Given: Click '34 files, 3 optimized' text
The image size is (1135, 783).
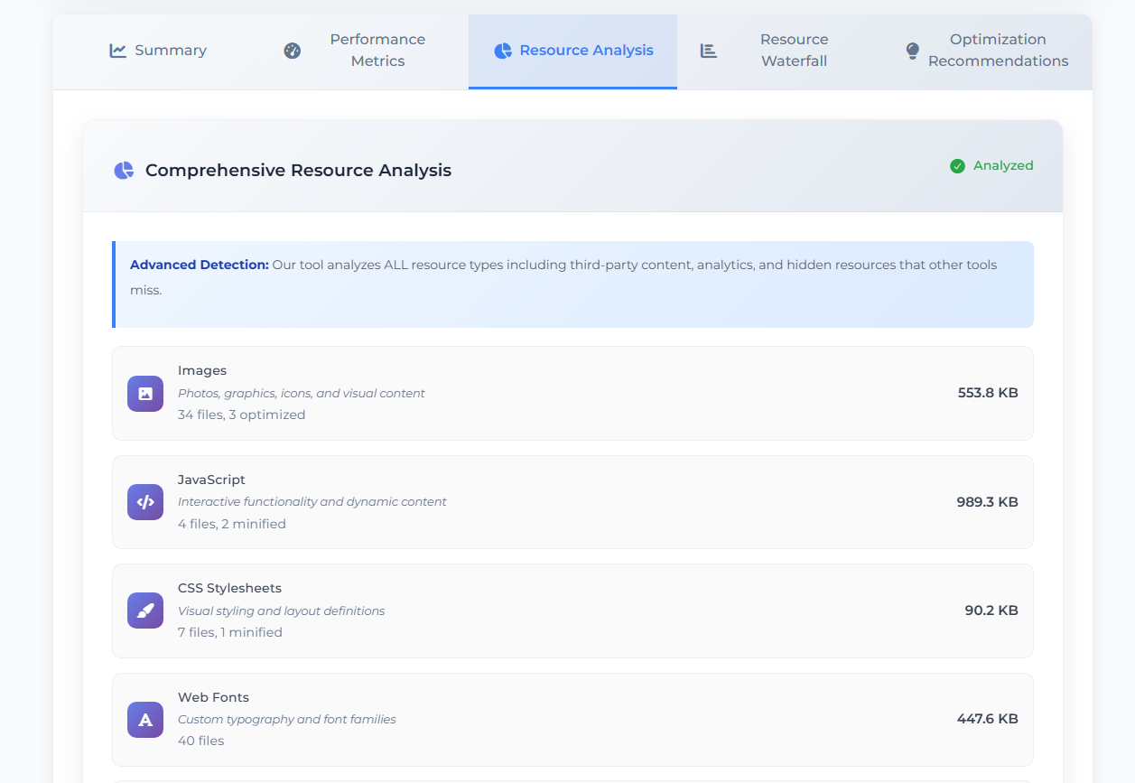Looking at the screenshot, I should [241, 415].
